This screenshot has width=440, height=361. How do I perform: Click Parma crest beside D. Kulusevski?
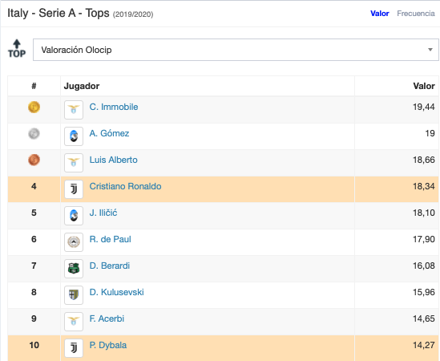74,295
